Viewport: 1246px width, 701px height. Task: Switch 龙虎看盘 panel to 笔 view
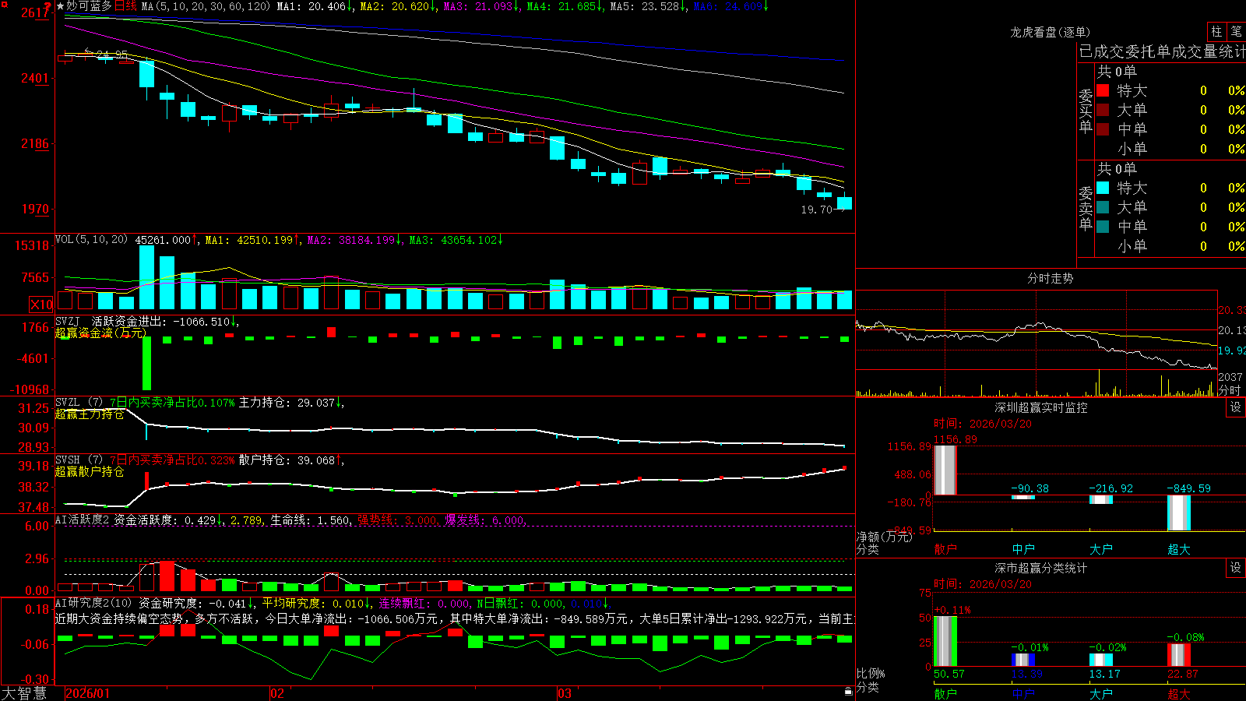[x=1236, y=31]
